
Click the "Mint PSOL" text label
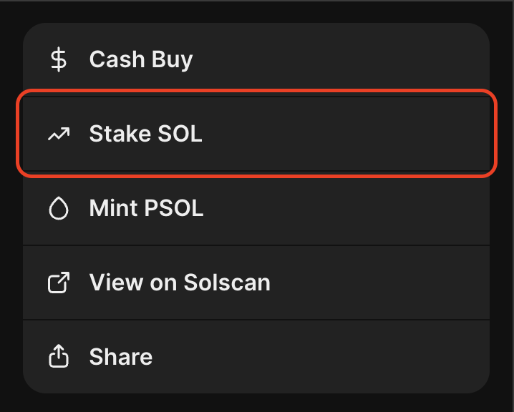click(146, 208)
